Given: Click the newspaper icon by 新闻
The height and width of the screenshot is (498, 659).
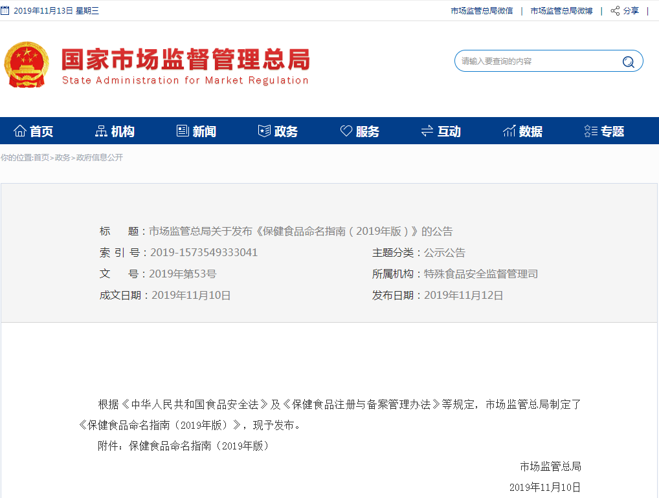Looking at the screenshot, I should tap(183, 131).
